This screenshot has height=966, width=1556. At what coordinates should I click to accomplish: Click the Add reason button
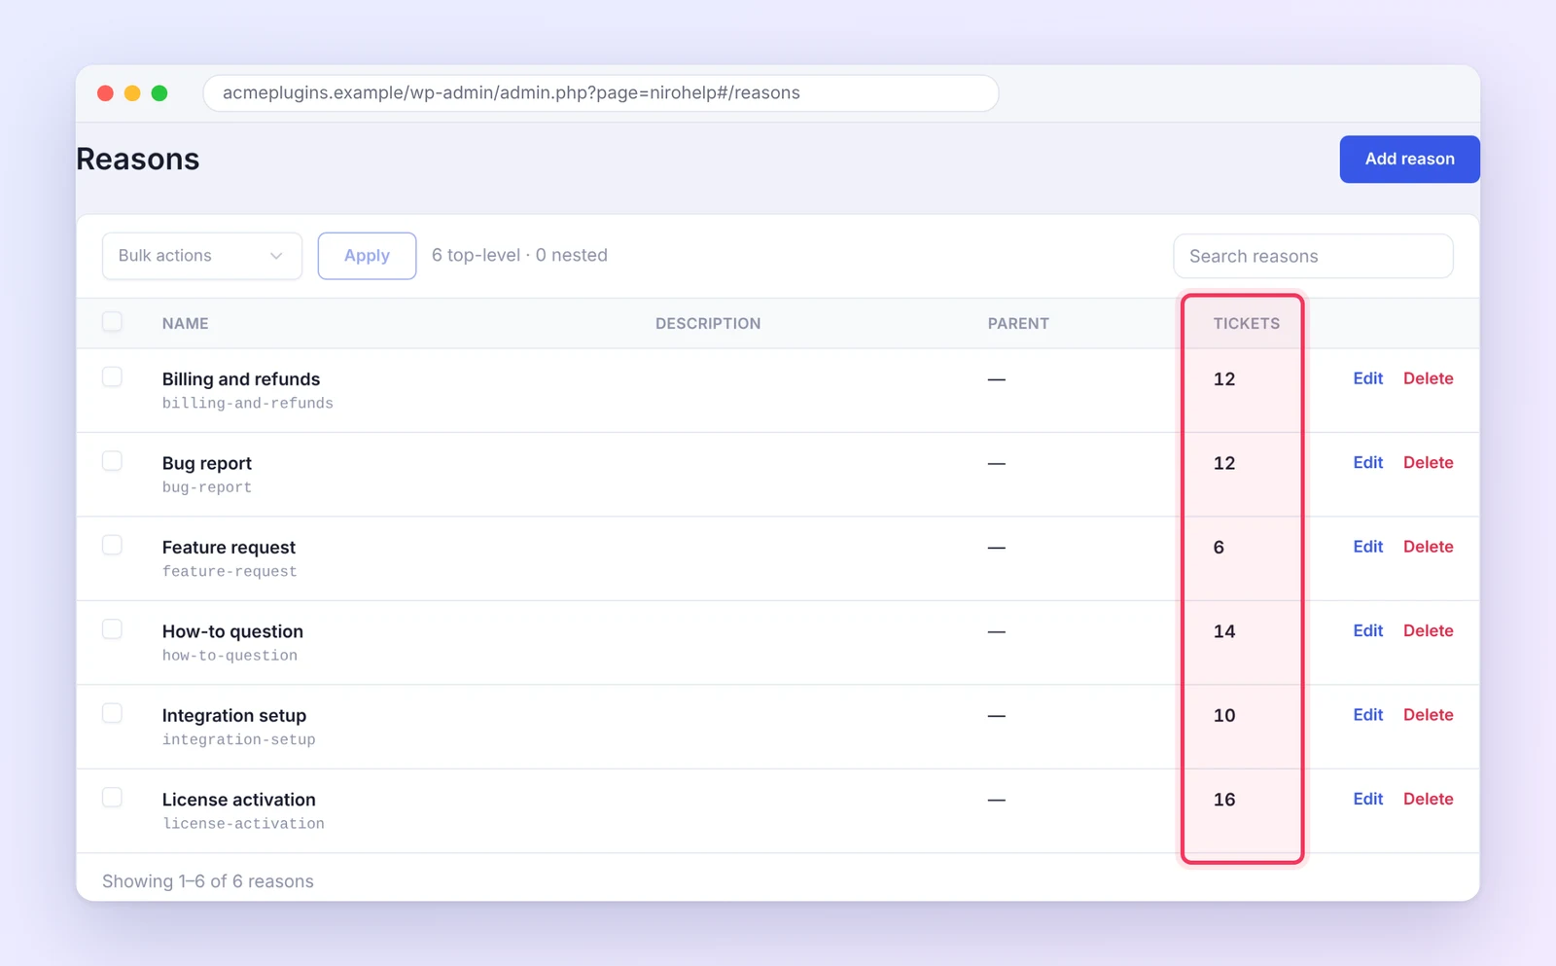(x=1409, y=159)
